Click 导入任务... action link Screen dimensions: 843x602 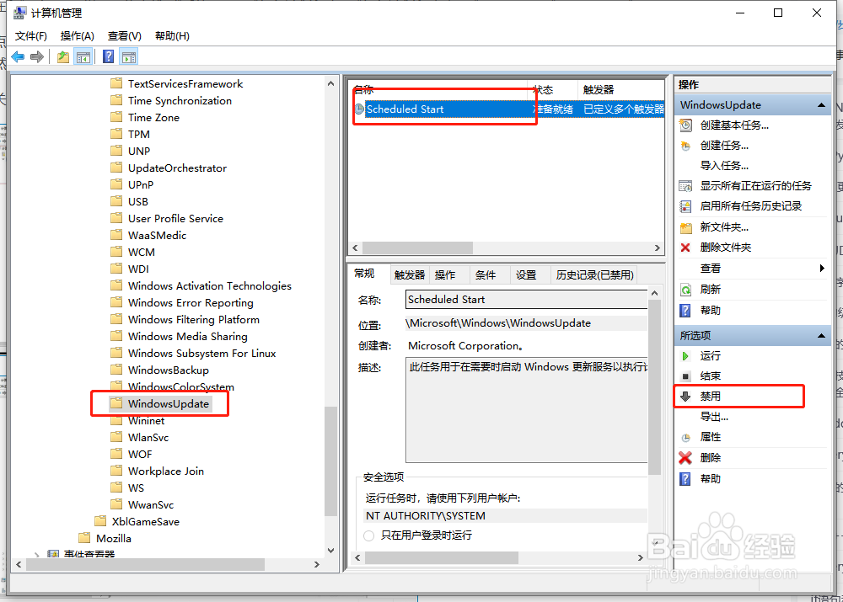pyautogui.click(x=723, y=165)
